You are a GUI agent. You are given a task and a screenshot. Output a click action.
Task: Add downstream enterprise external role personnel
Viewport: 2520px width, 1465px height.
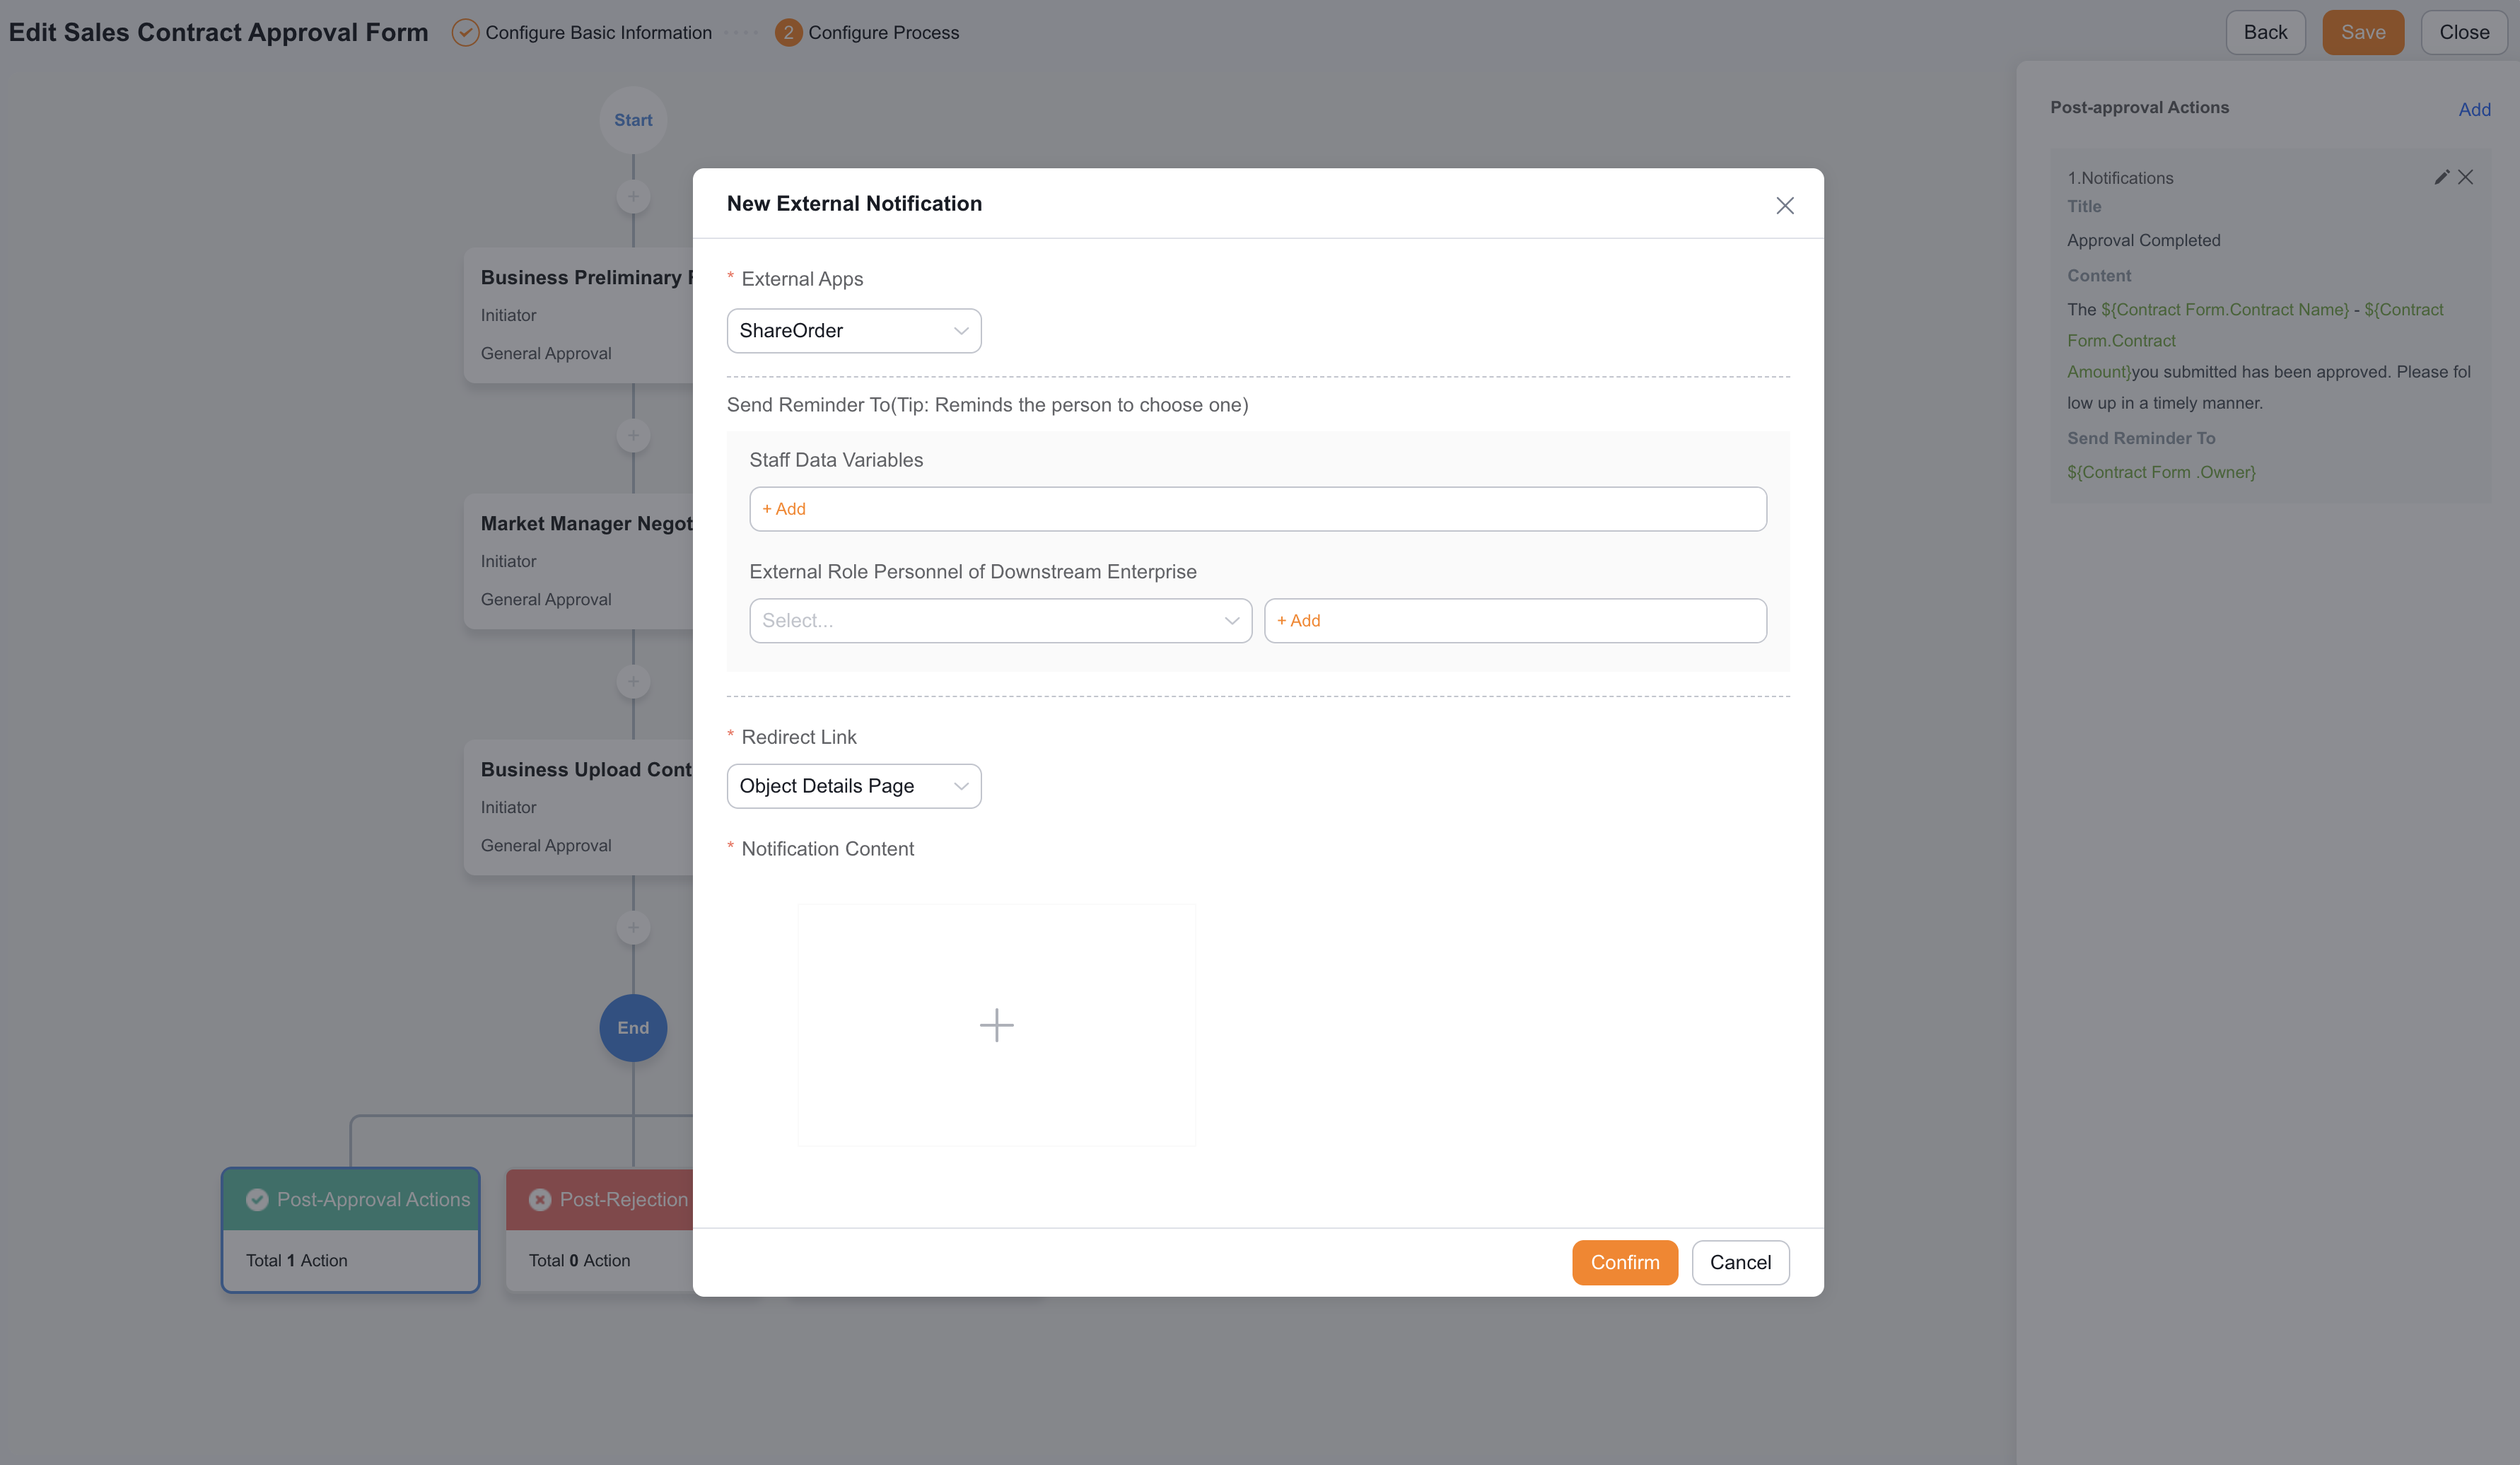[x=1514, y=621]
